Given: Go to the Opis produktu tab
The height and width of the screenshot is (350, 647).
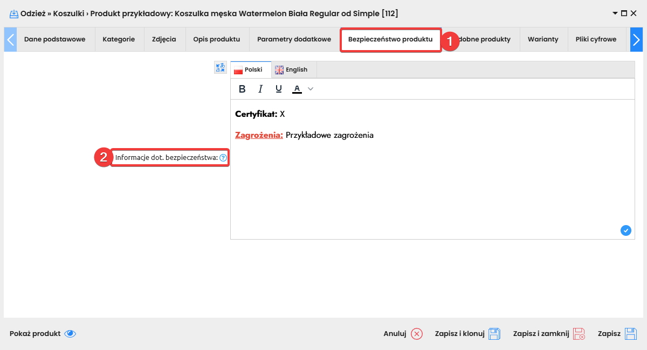Looking at the screenshot, I should click(217, 39).
